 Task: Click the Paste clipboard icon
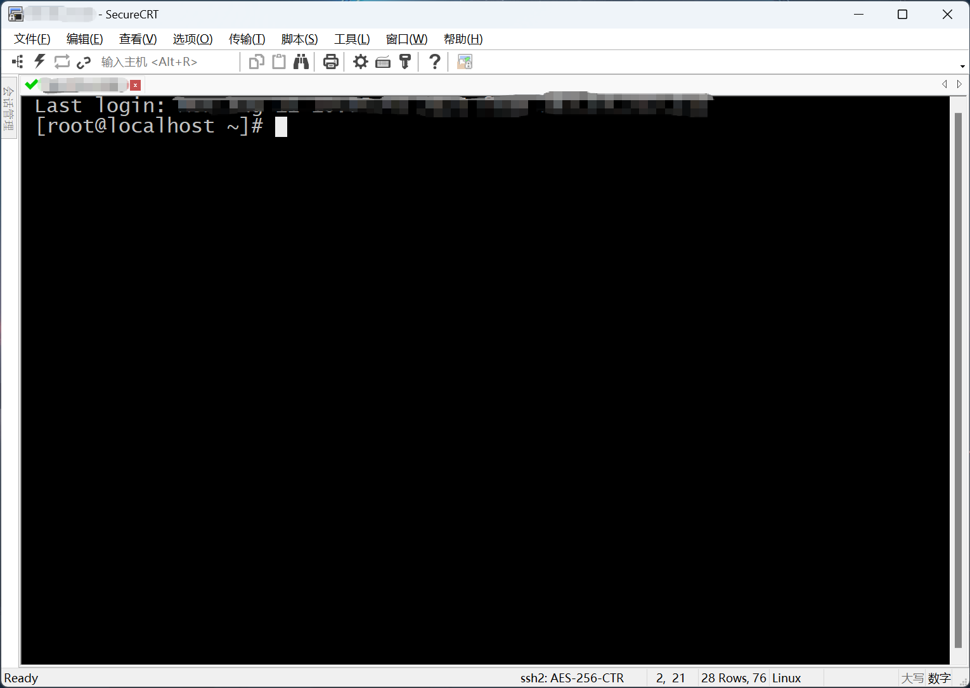pyautogui.click(x=279, y=62)
